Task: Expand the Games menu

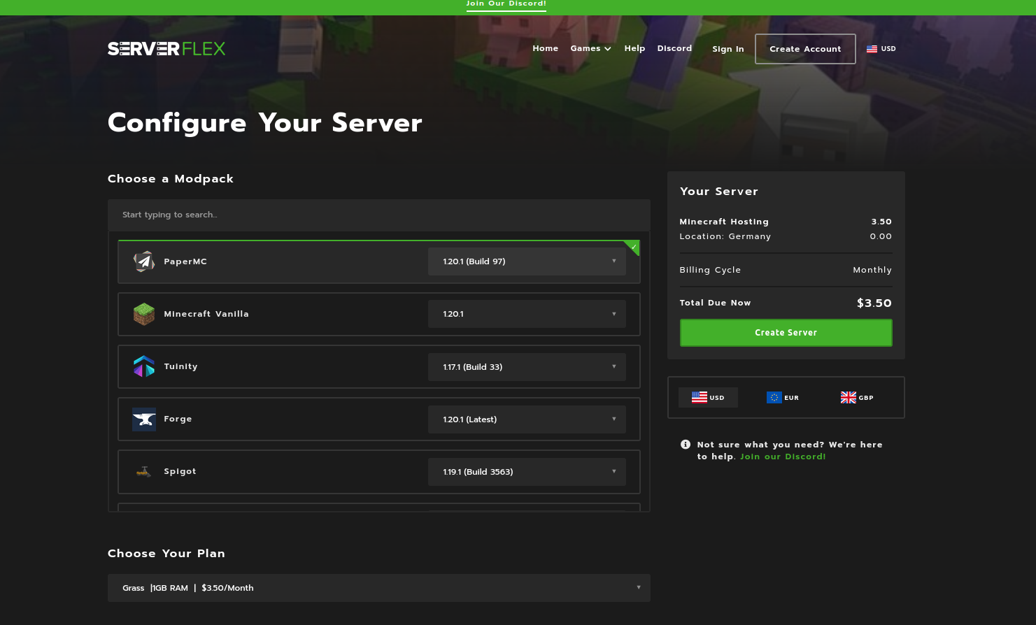Action: point(590,48)
